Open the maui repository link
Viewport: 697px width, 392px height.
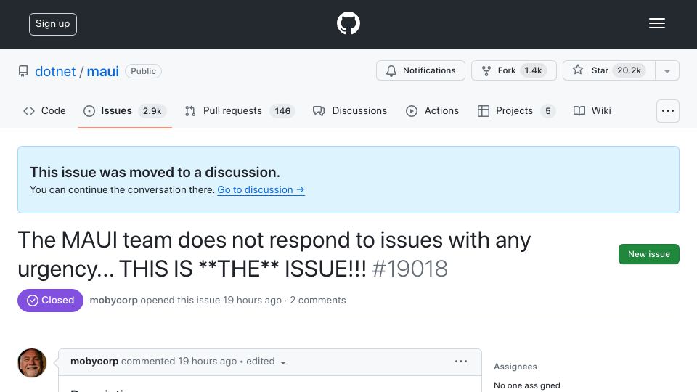coord(102,71)
